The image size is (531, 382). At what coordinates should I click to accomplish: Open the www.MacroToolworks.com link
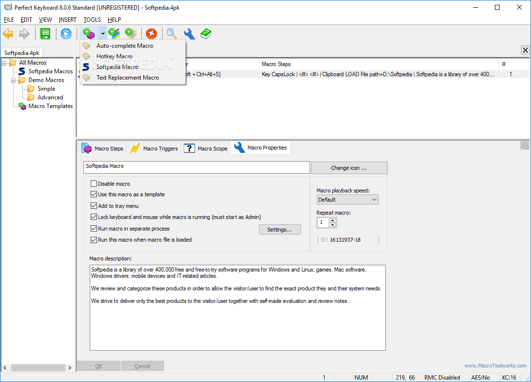(495, 366)
